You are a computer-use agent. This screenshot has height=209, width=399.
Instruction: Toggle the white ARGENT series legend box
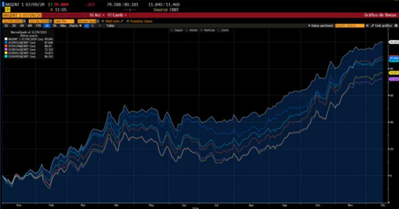pos(5,38)
